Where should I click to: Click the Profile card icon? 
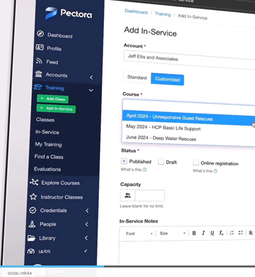(x=40, y=47)
